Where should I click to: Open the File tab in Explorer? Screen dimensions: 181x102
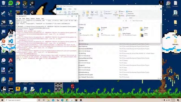pyautogui.click(x=59, y=9)
